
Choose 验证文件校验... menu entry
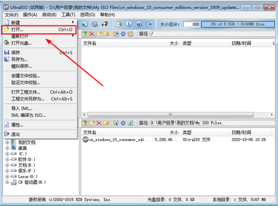pyautogui.click(x=40, y=82)
